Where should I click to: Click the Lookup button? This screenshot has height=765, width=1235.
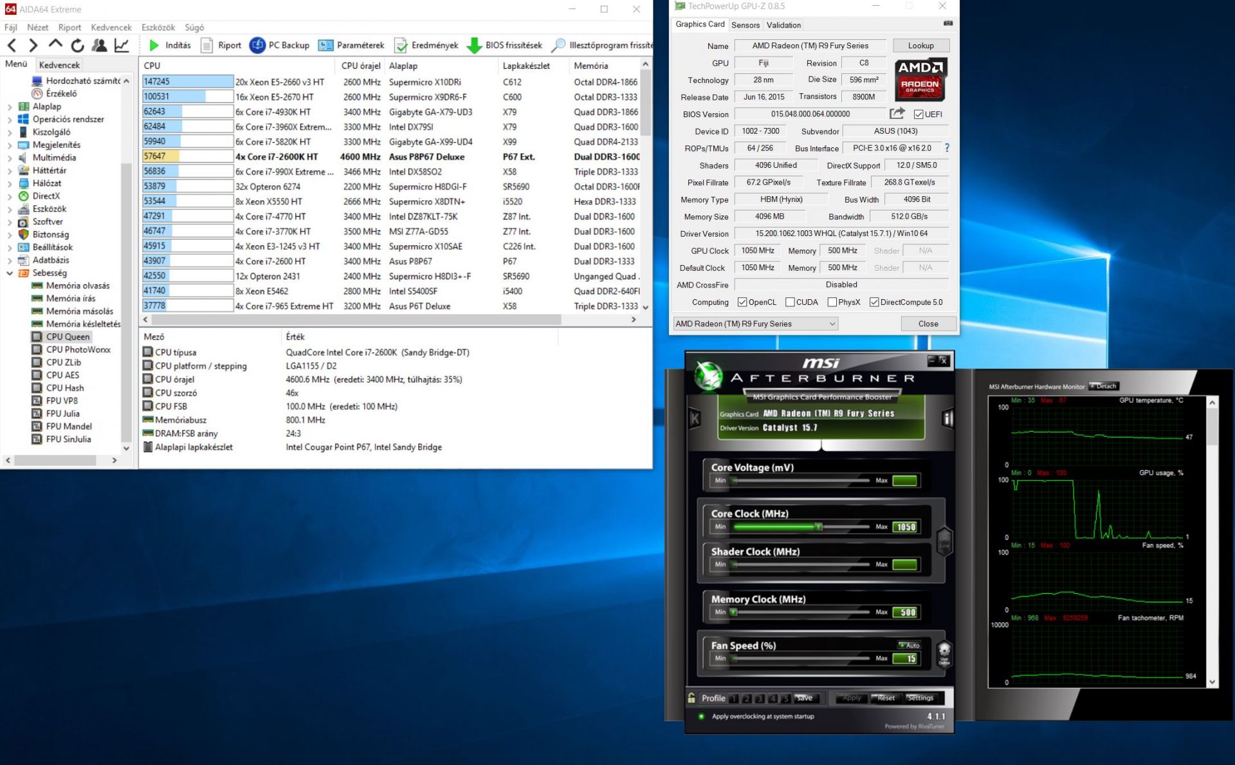pyautogui.click(x=920, y=46)
